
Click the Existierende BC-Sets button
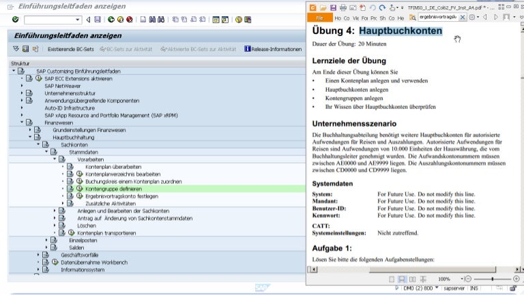[x=70, y=49]
